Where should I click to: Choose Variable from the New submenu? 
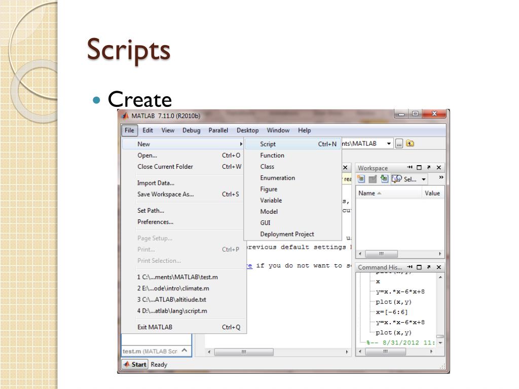tap(293, 200)
